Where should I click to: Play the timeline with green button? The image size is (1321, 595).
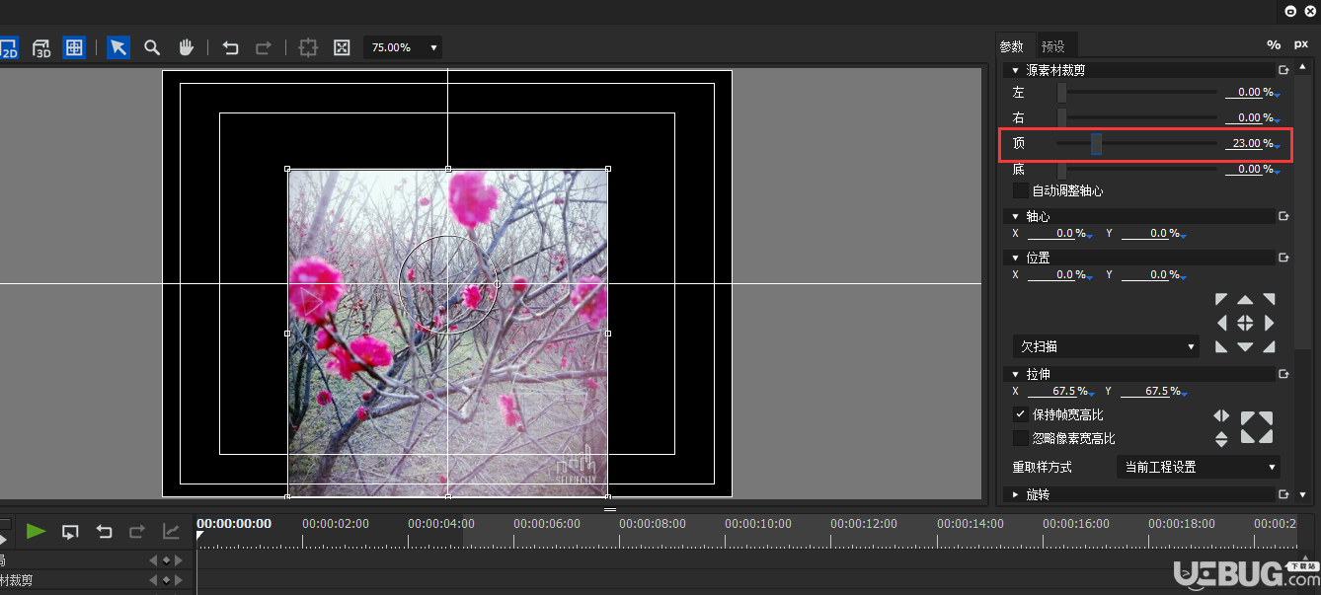(36, 532)
